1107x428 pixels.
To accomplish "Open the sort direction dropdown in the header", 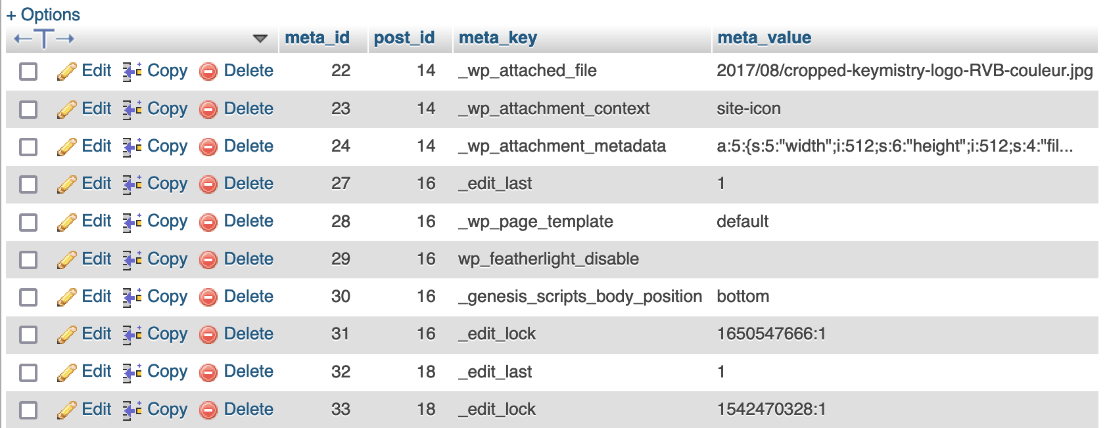I will [259, 38].
